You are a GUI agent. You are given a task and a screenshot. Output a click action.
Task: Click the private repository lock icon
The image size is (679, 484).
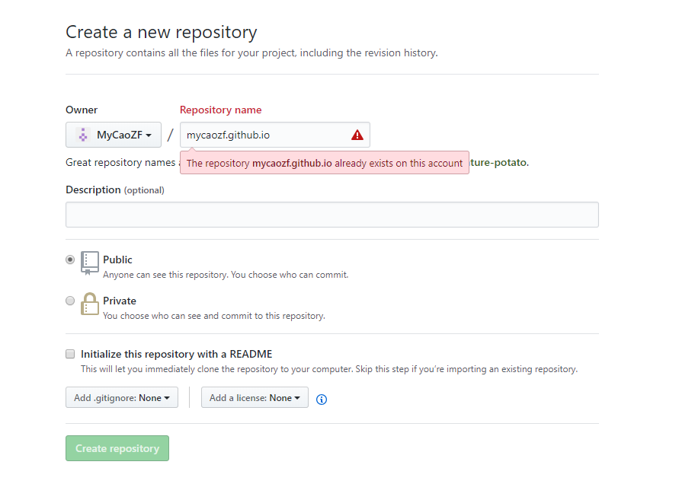pyautogui.click(x=90, y=304)
